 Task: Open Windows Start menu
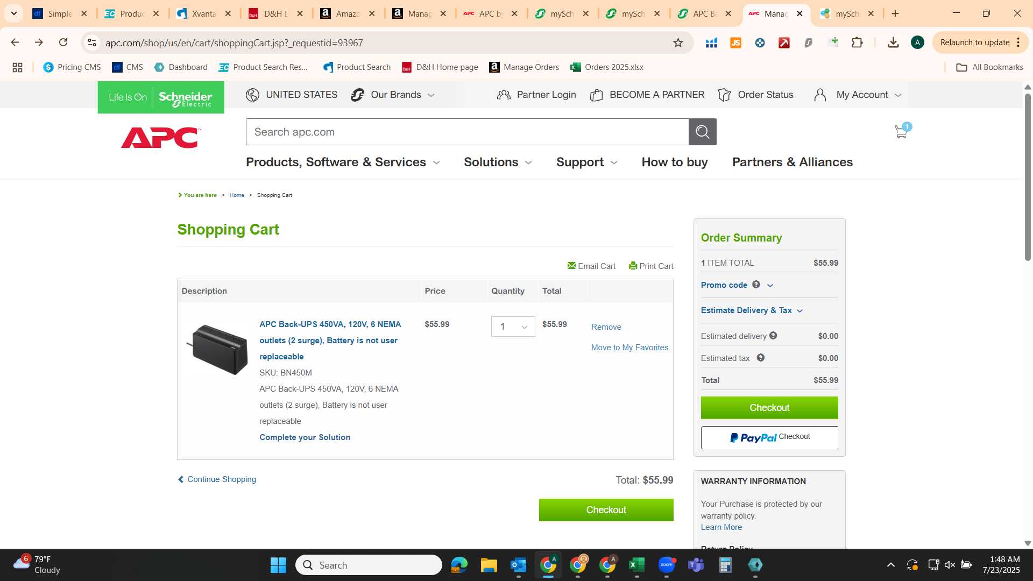[x=278, y=565]
